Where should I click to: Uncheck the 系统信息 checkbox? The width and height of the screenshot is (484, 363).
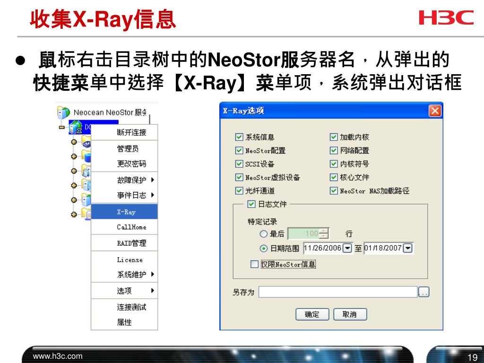coord(239,137)
